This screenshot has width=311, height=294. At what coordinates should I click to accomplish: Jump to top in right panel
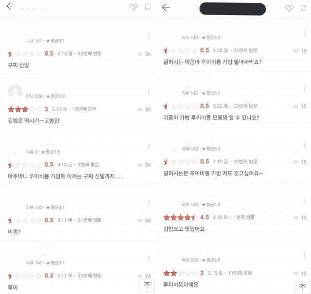pyautogui.click(x=303, y=287)
